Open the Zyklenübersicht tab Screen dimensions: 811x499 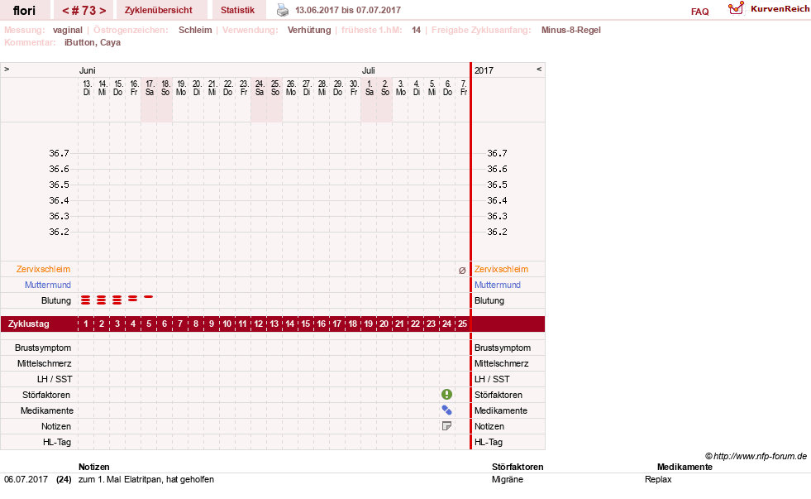158,10
